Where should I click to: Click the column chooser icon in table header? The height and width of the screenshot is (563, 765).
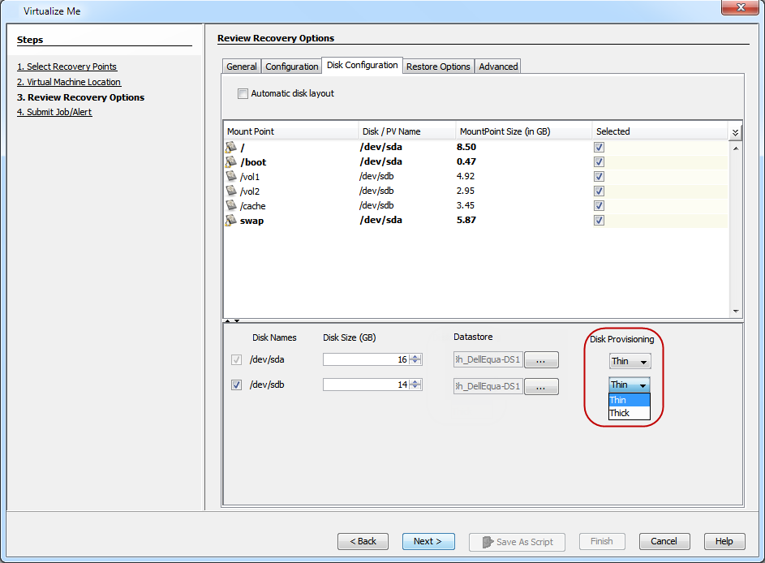(735, 131)
